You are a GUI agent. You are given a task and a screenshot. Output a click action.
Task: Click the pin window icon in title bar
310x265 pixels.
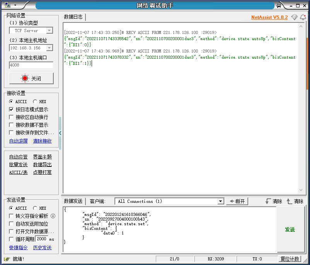278,5
